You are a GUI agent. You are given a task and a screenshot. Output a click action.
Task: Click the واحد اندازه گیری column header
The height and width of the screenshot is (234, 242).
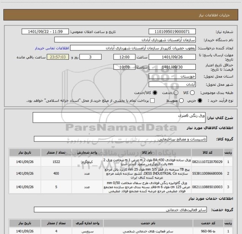87,223
